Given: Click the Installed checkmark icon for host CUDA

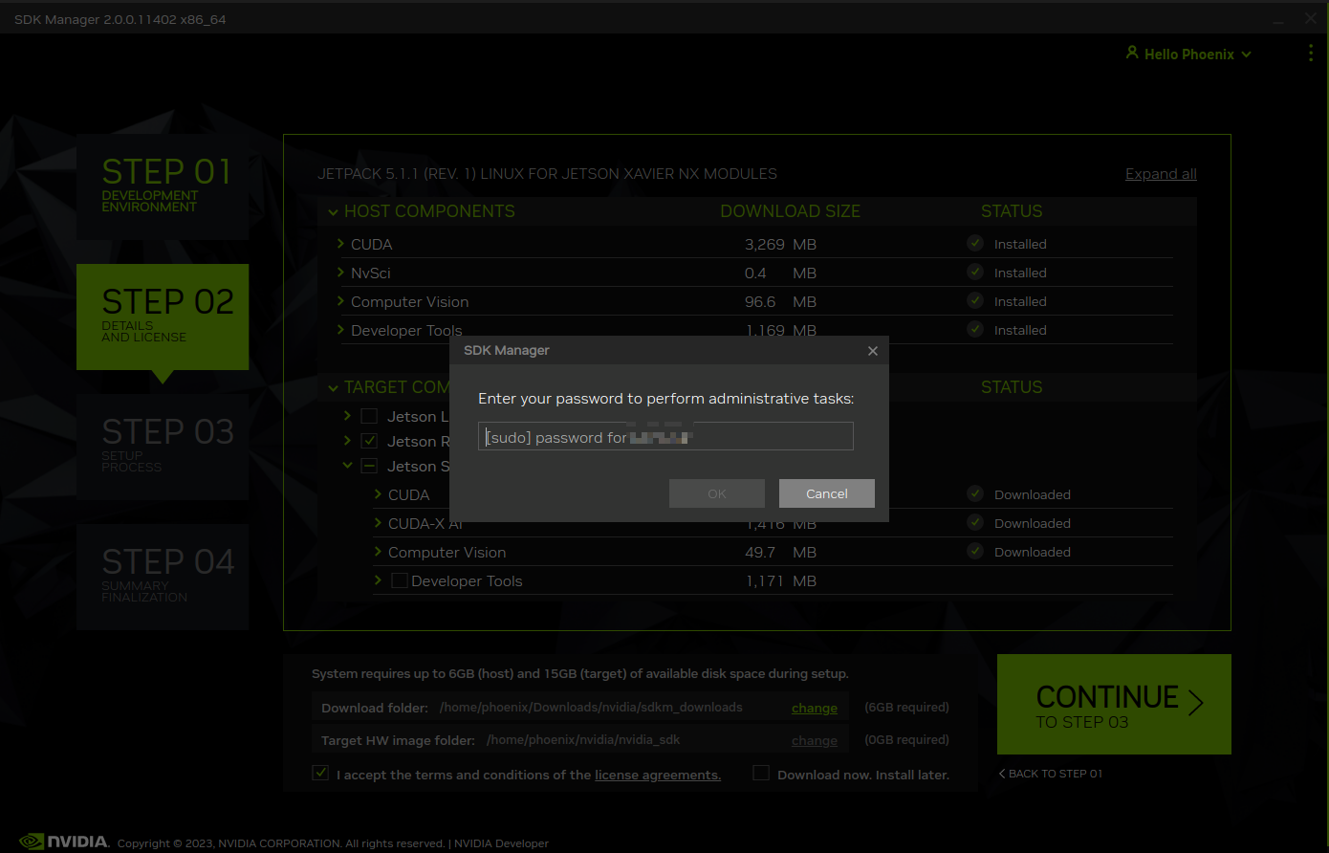Looking at the screenshot, I should [x=975, y=244].
